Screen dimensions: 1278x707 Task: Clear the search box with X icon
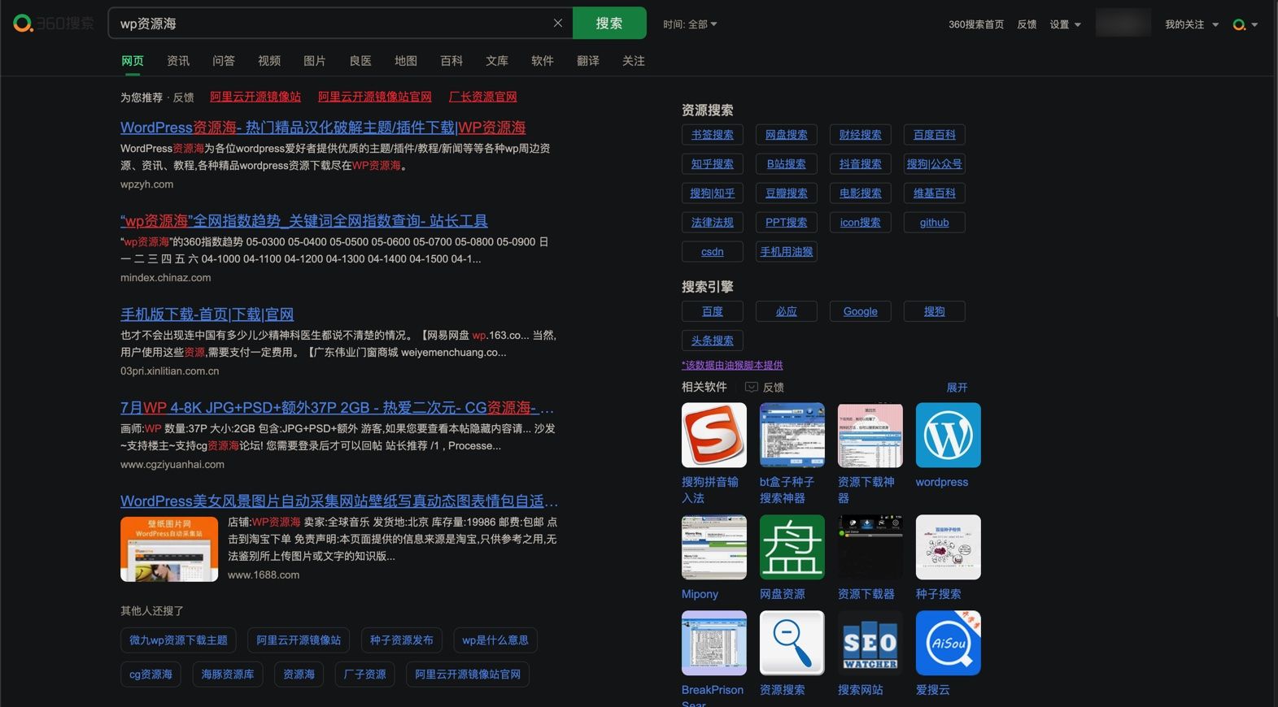click(x=558, y=23)
